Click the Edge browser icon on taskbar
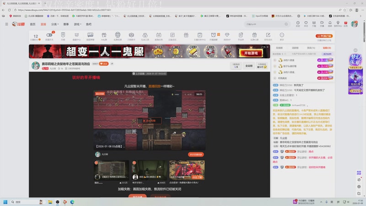This screenshot has height=206, width=366. click(72, 202)
